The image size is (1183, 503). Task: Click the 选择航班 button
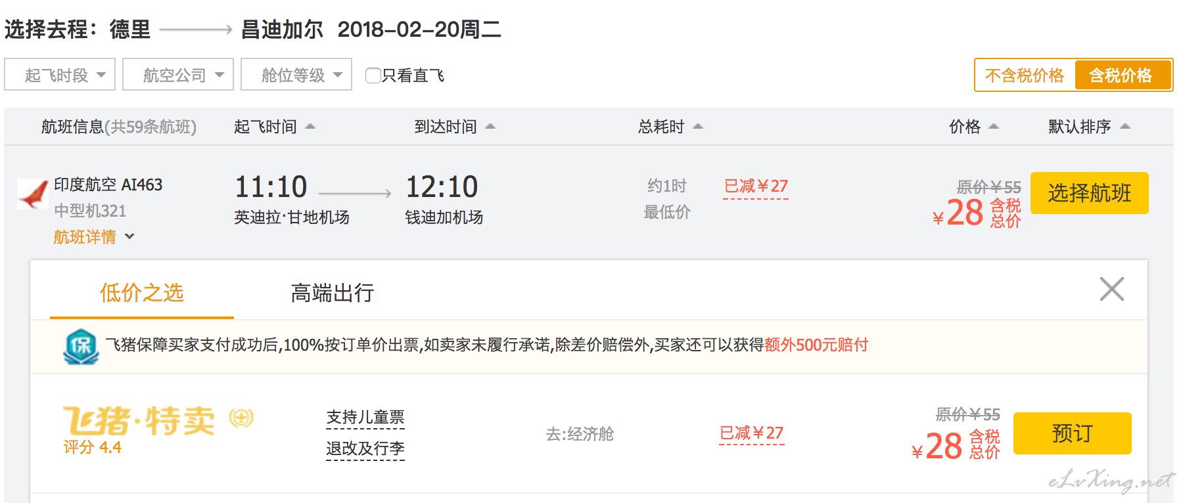[1089, 193]
